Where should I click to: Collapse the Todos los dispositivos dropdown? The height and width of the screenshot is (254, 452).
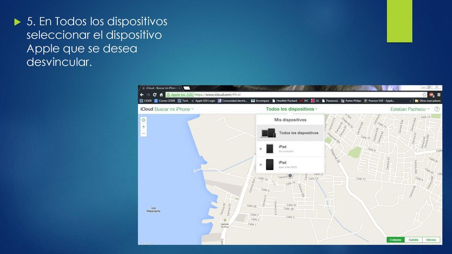(x=291, y=109)
